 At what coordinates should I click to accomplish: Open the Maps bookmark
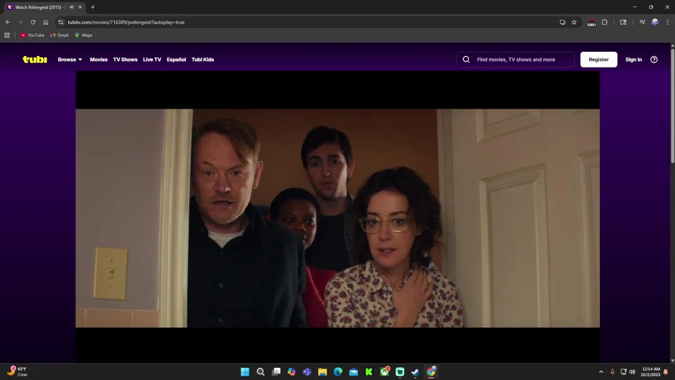tap(83, 35)
